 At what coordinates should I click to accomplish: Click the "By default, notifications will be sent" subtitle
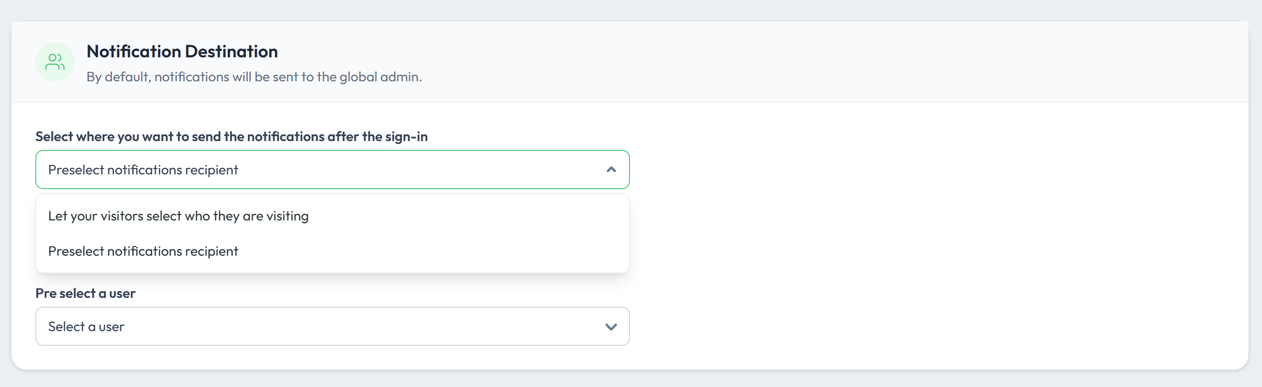[x=254, y=77]
